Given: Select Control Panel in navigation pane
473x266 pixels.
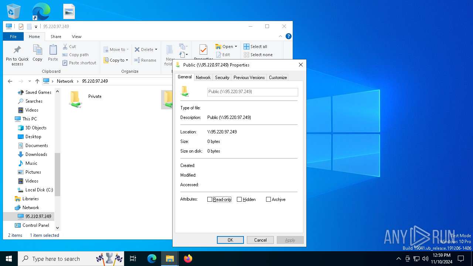Looking at the screenshot, I should pyautogui.click(x=32, y=225).
